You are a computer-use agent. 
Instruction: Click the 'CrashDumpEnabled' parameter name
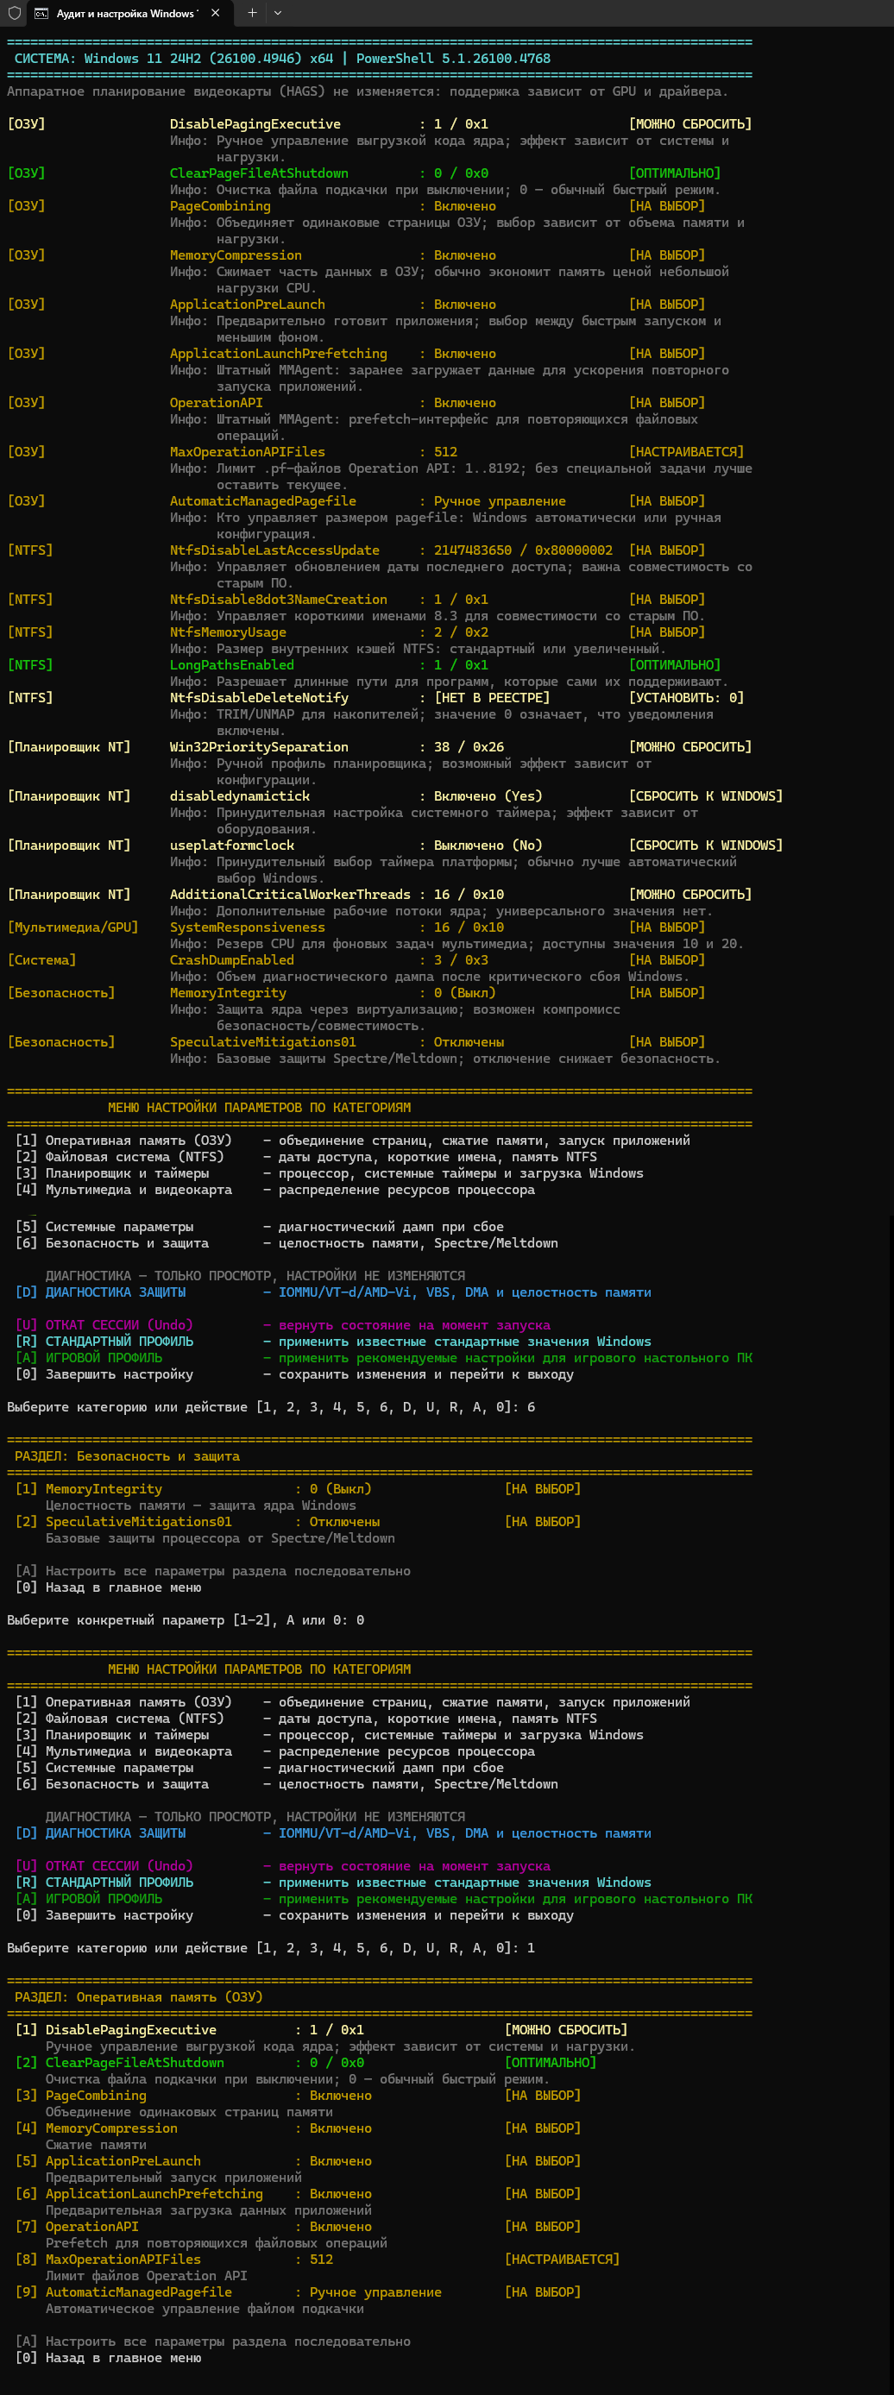(231, 959)
